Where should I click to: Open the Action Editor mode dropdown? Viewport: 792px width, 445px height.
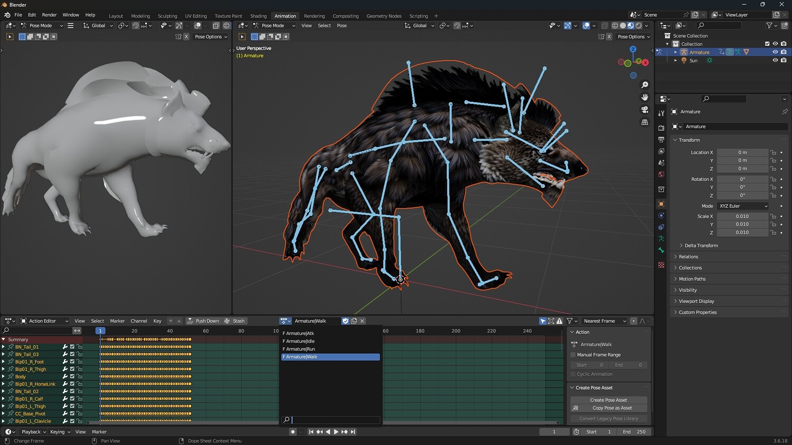[x=45, y=321]
